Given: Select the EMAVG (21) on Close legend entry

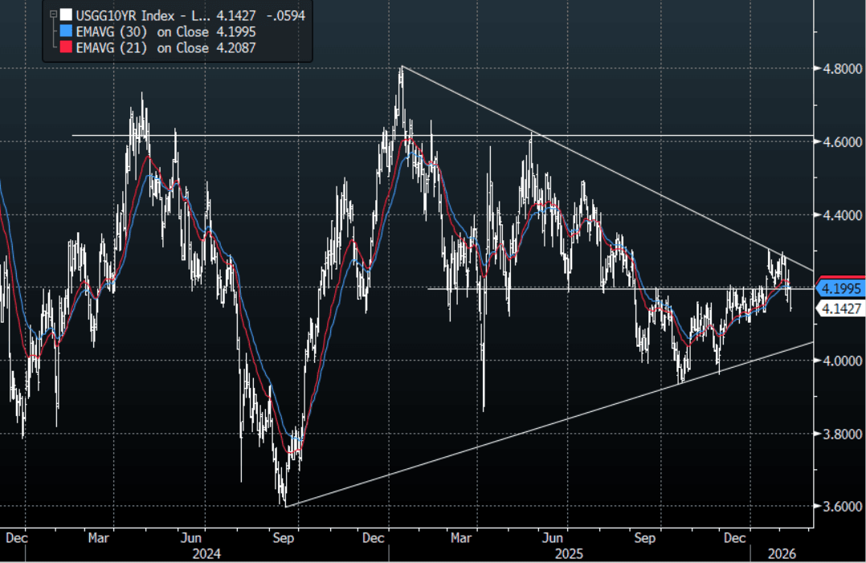Looking at the screenshot, I should [142, 48].
